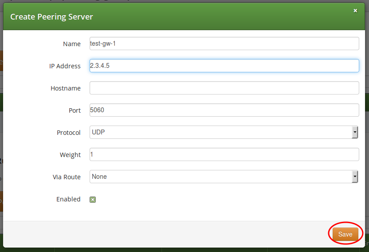Close the Create Peering Server dialog
Screen dimensions: 369x252
tap(355, 11)
